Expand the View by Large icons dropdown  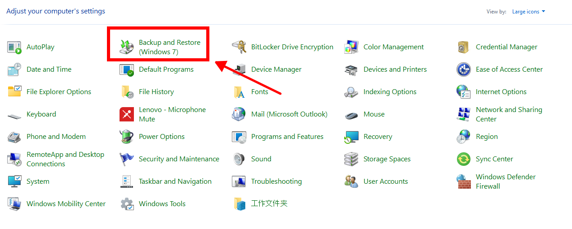[x=528, y=12]
